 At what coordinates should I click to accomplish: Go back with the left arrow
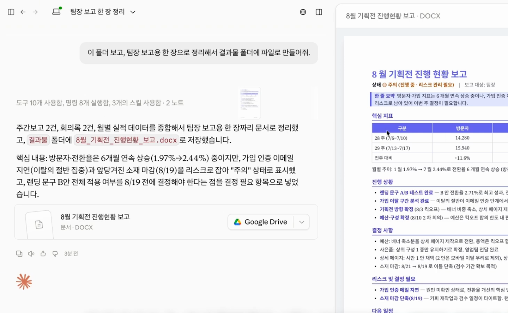click(x=23, y=12)
